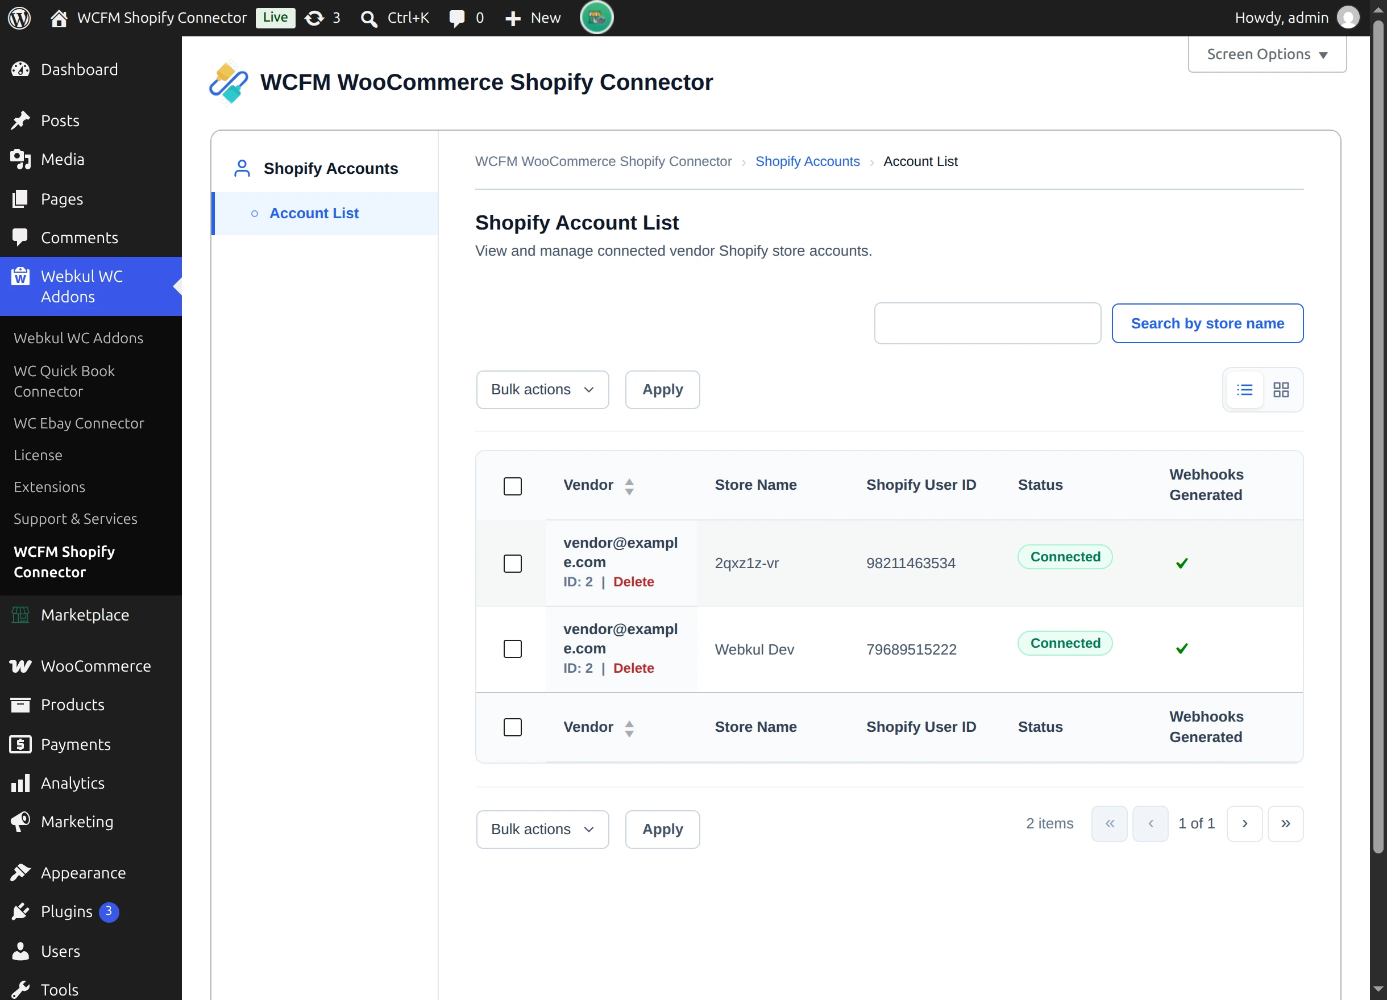
Task: Switch to list view layout
Action: coord(1244,389)
